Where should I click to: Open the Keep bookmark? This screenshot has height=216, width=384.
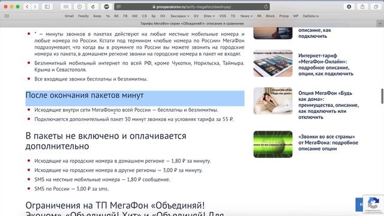click(97, 16)
